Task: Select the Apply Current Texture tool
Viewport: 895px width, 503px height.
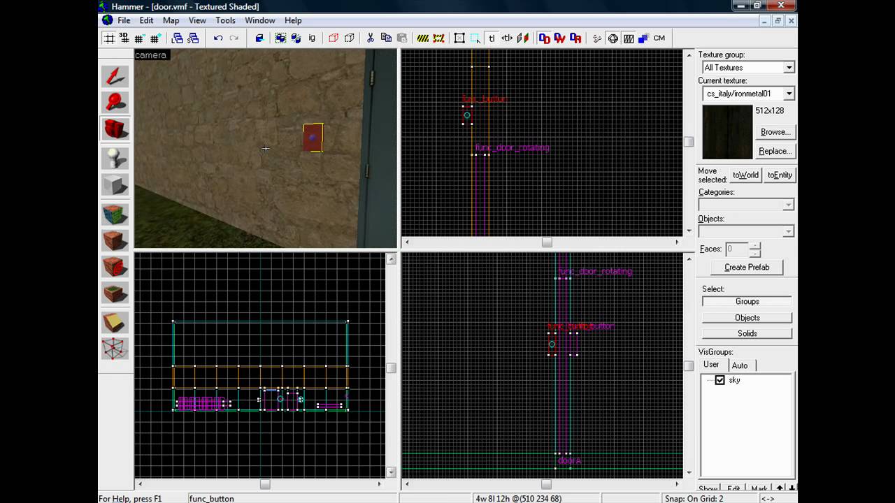Action: pos(115,240)
